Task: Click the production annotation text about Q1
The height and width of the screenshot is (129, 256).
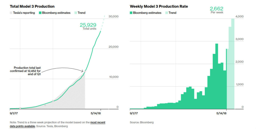Action: [x=25, y=71]
